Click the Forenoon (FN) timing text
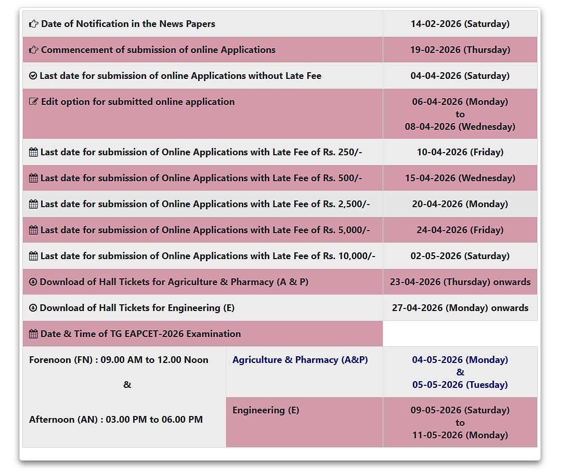The image size is (572, 471). (x=119, y=360)
